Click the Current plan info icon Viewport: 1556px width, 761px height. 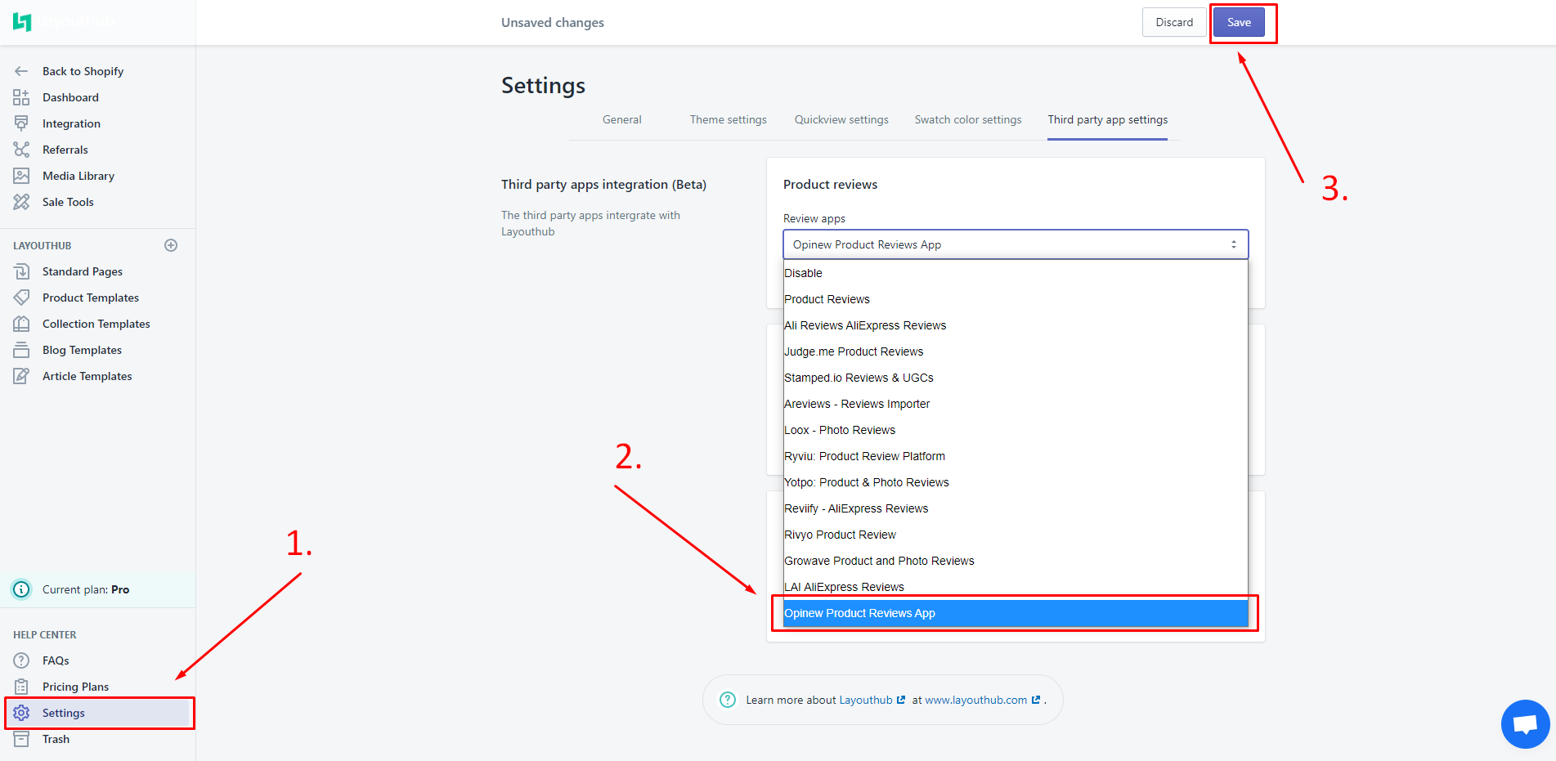click(21, 589)
